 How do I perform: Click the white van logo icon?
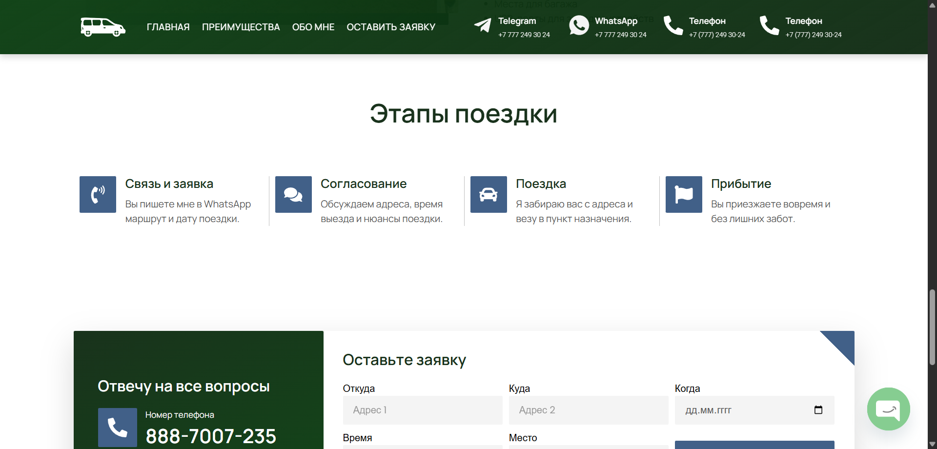click(103, 27)
